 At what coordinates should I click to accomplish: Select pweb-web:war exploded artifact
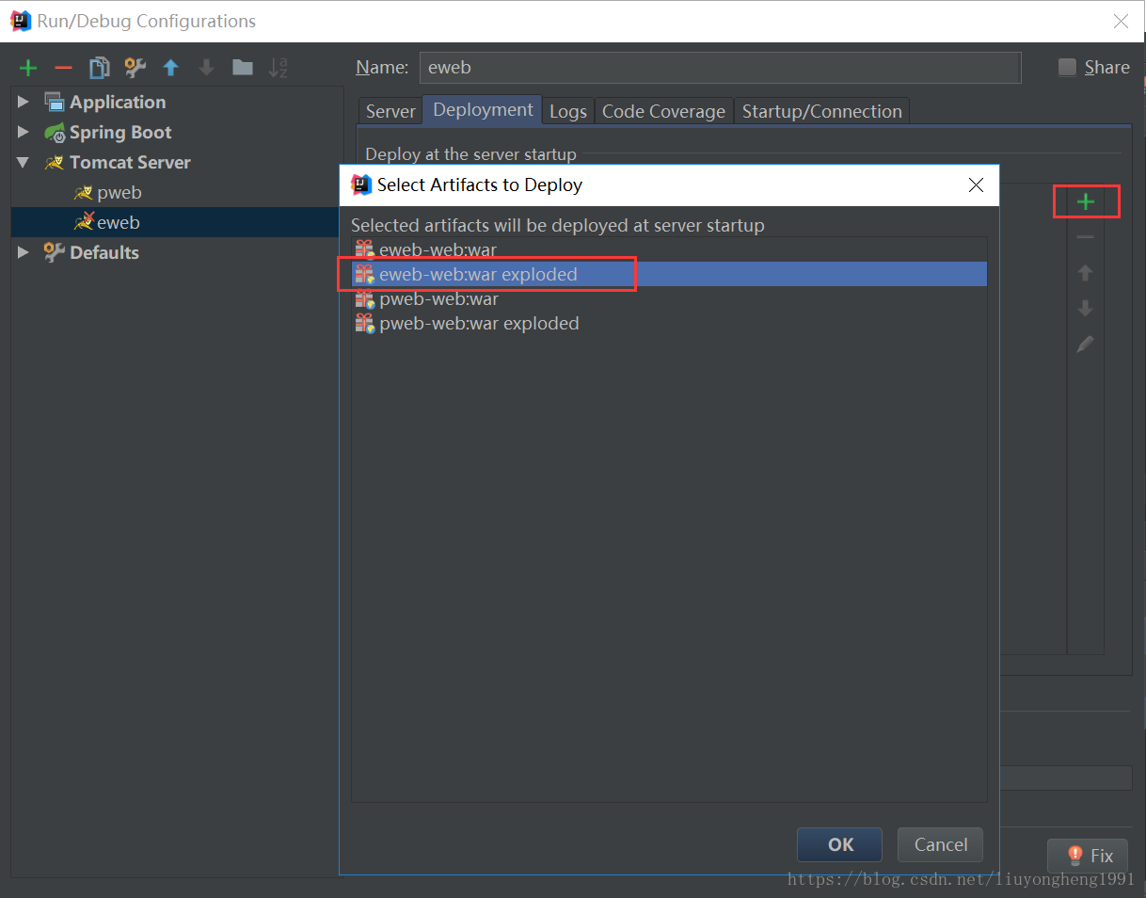coord(669,323)
